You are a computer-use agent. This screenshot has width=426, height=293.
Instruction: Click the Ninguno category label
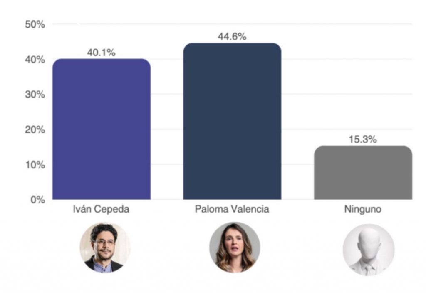pos(363,209)
